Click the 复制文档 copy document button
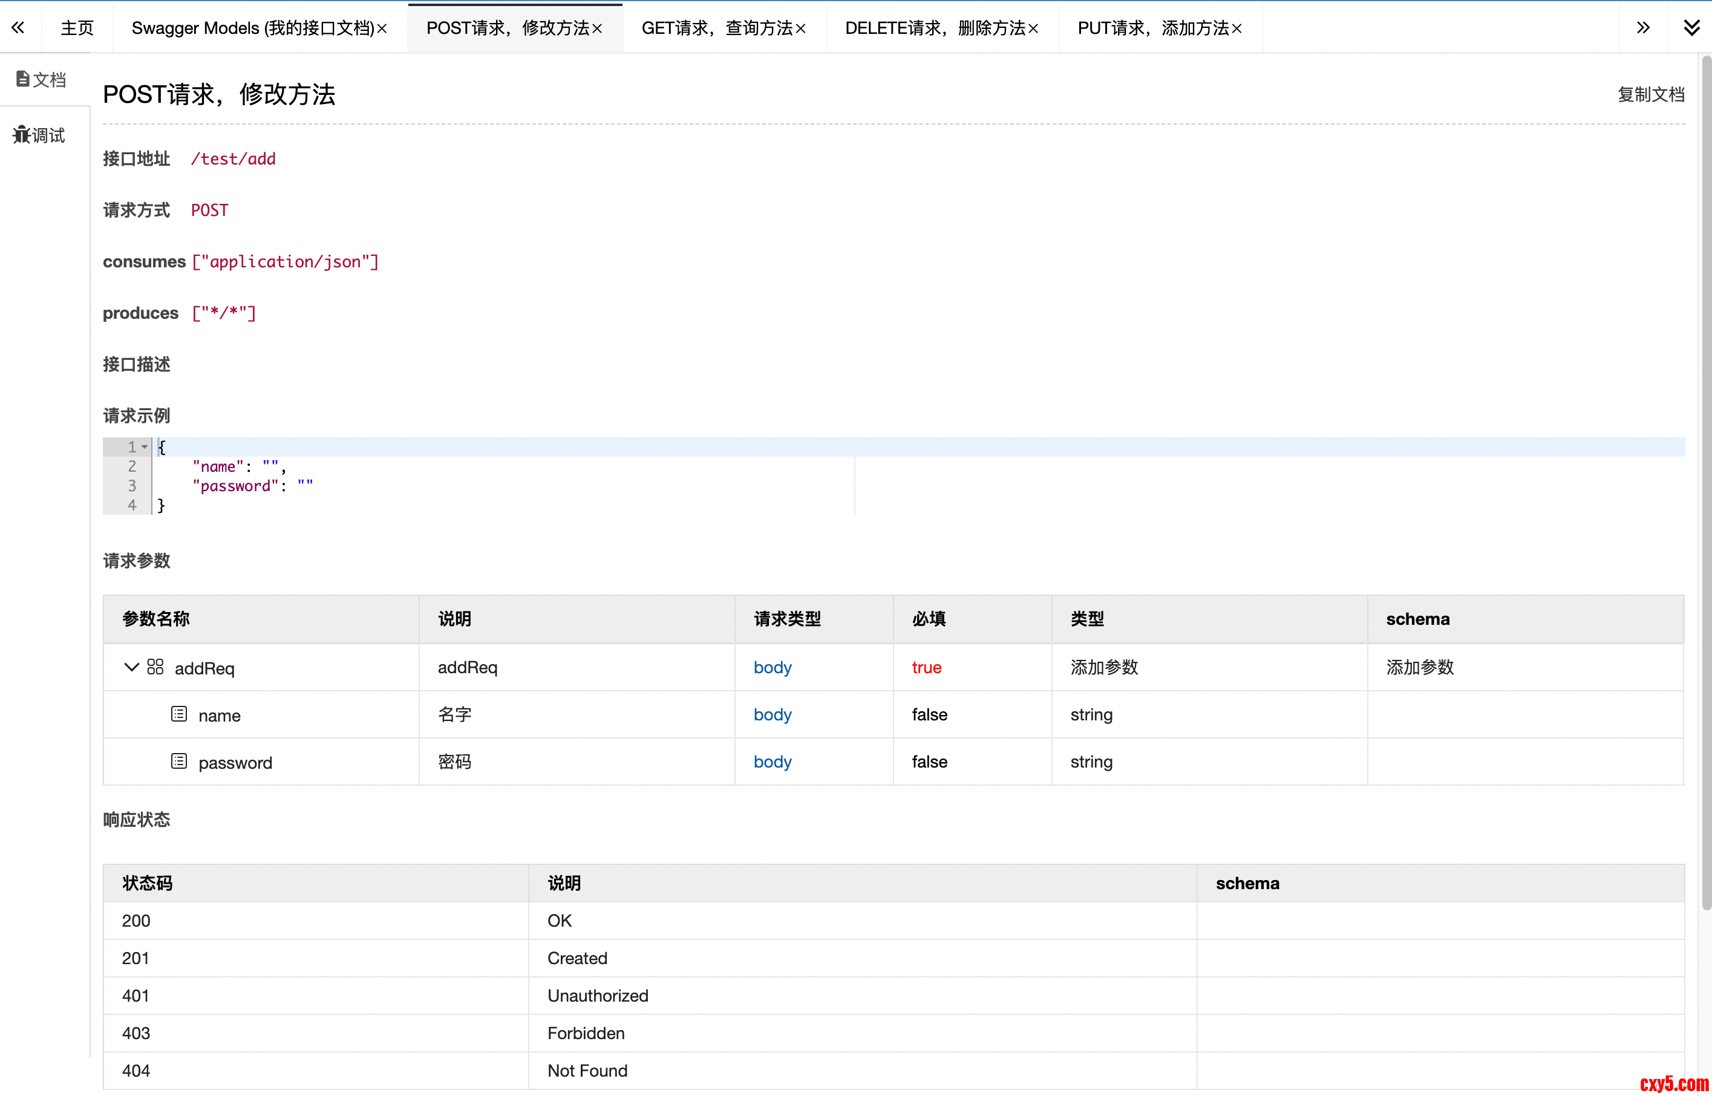 click(x=1650, y=94)
